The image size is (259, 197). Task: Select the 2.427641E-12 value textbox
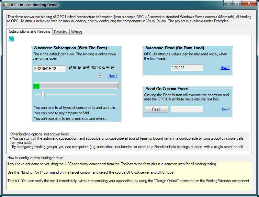[x=49, y=68]
